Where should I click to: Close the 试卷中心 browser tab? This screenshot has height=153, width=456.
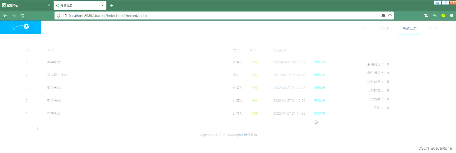pyautogui.click(x=49, y=5)
